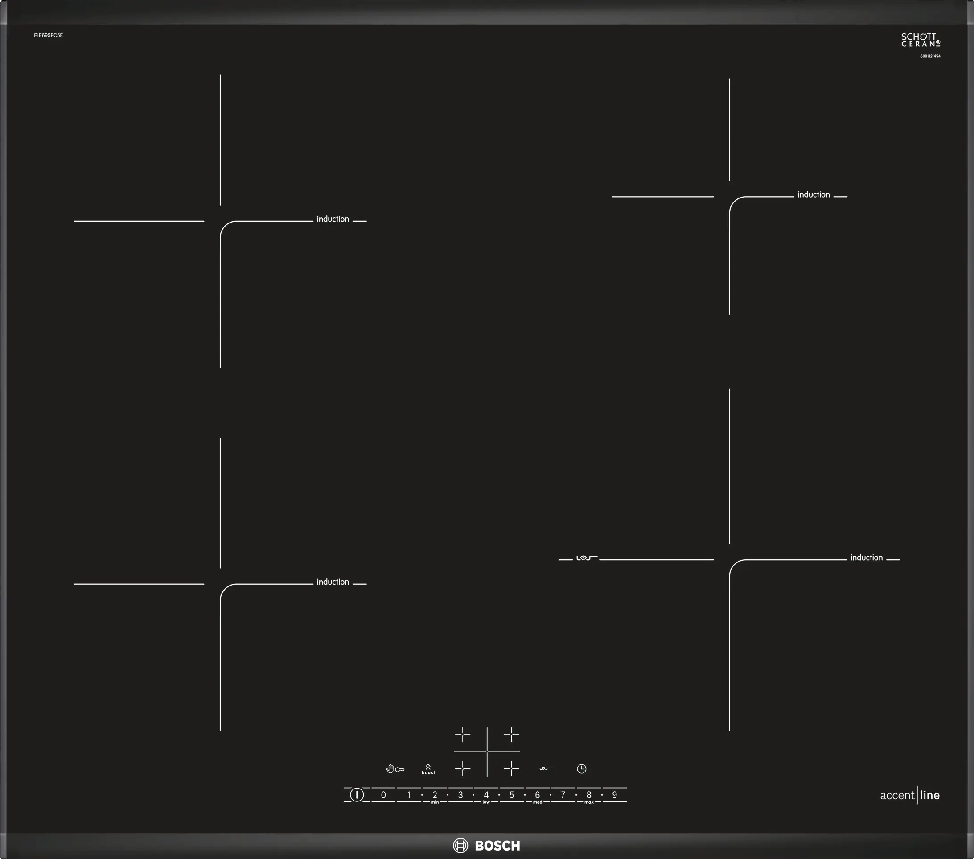This screenshot has width=974, height=859.
Task: Click the frying sensor marking on the front right zone
Action: pyautogui.click(x=587, y=558)
